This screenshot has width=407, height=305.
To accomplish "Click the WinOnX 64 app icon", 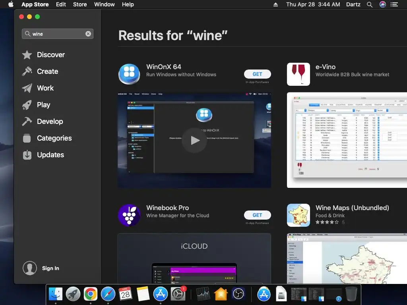I will click(x=129, y=74).
